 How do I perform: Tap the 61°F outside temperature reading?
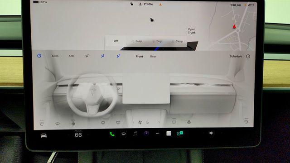251,5
